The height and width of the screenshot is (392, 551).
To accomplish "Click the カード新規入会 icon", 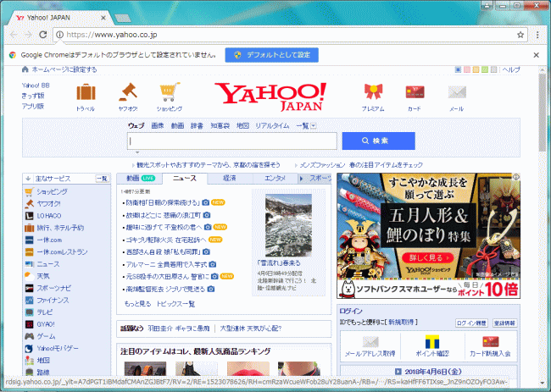I will (x=491, y=341).
